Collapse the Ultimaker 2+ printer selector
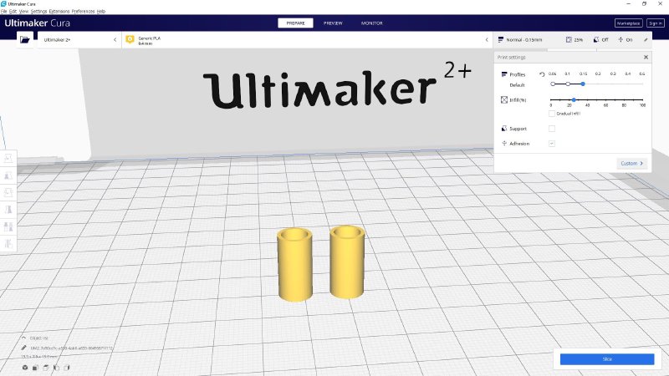The height and width of the screenshot is (376, 669). pyautogui.click(x=115, y=39)
